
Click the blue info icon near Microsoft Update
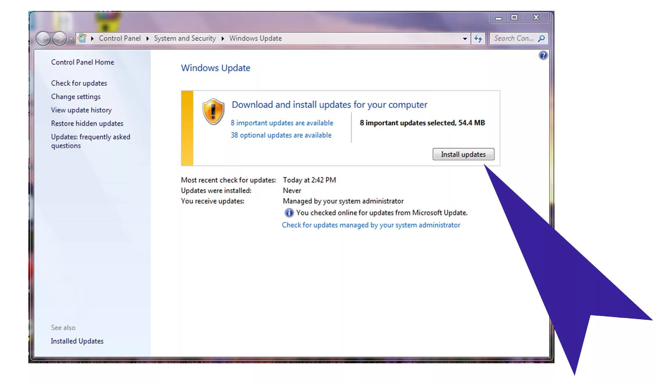point(289,213)
